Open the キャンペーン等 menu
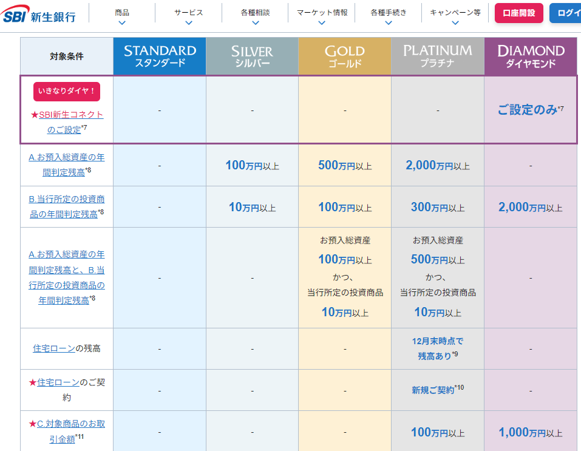Screen dimensions: 581x451 [455, 13]
